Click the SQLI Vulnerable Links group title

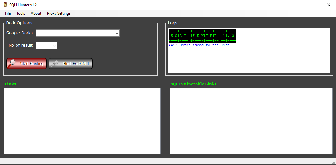194,84
